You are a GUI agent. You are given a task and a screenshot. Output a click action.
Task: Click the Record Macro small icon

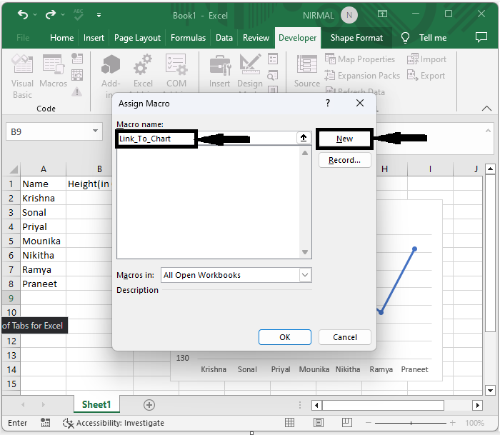pyautogui.click(x=77, y=59)
